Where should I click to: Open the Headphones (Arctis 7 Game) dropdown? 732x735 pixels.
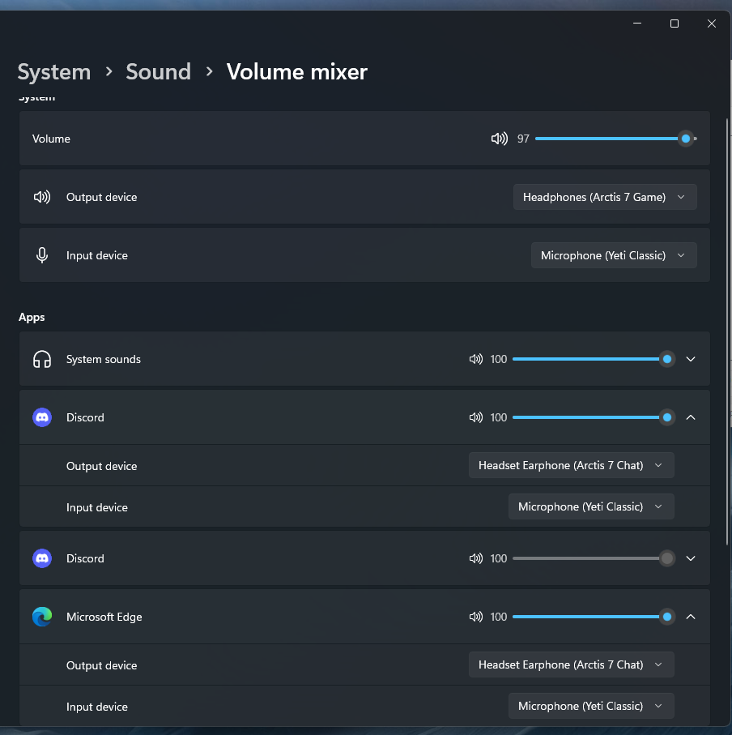coord(605,197)
